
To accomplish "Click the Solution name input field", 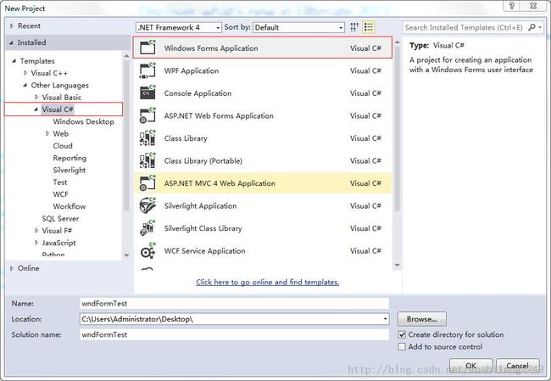I will tap(234, 334).
